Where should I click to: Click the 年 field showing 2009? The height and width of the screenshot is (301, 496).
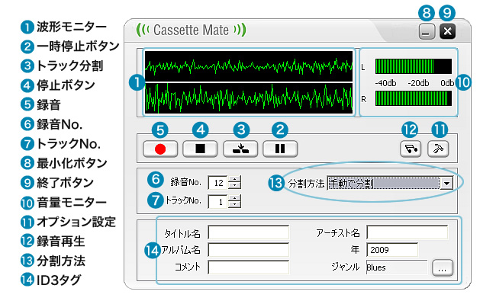coord(392,250)
